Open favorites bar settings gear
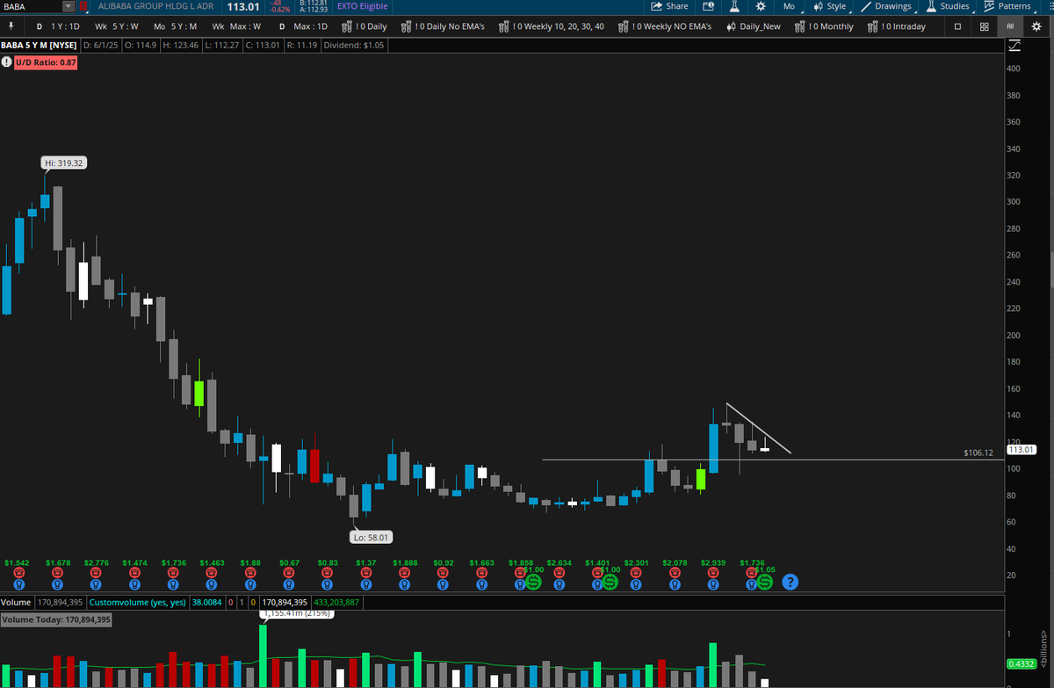This screenshot has height=688, width=1054. click(1035, 26)
